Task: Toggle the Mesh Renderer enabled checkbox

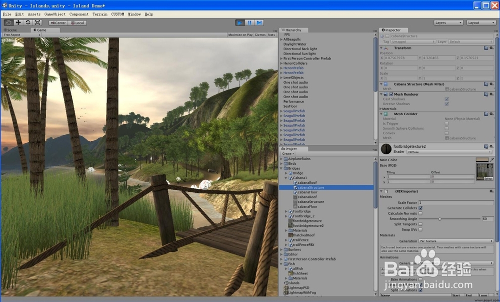Action: click(x=391, y=94)
